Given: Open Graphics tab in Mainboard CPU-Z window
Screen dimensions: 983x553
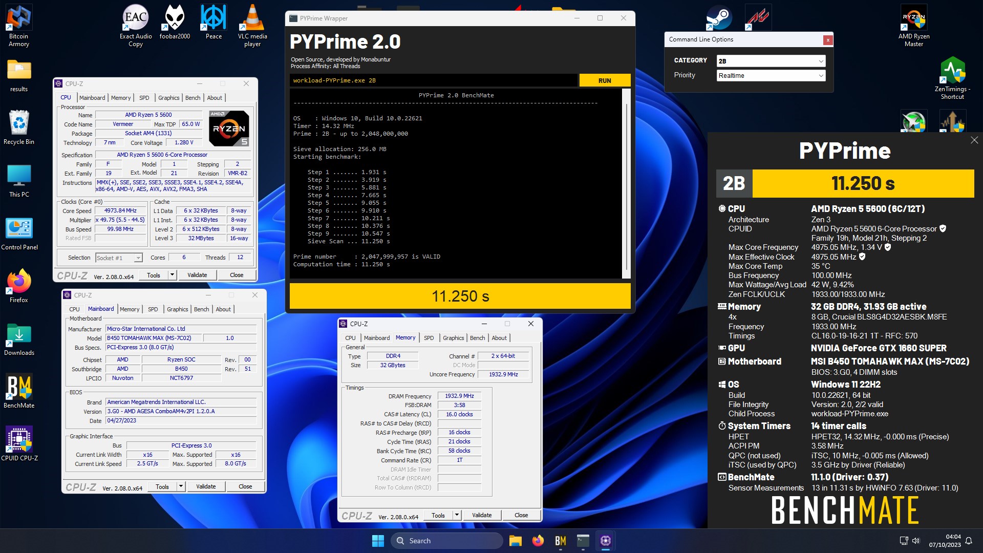Looking at the screenshot, I should click(x=178, y=309).
